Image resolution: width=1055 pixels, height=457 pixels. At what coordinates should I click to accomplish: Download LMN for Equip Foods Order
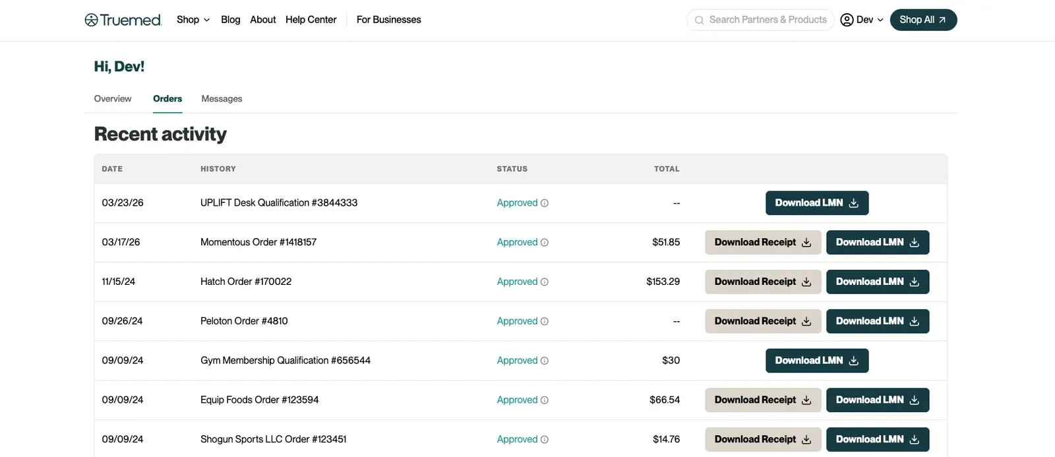pyautogui.click(x=878, y=400)
